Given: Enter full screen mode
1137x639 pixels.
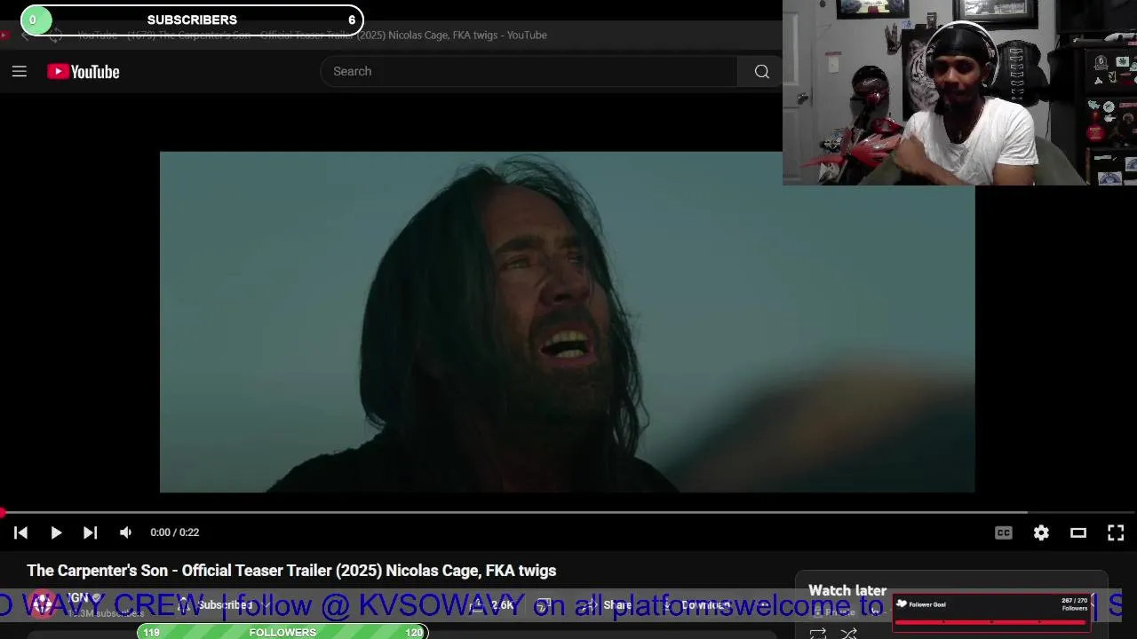Looking at the screenshot, I should [1116, 532].
